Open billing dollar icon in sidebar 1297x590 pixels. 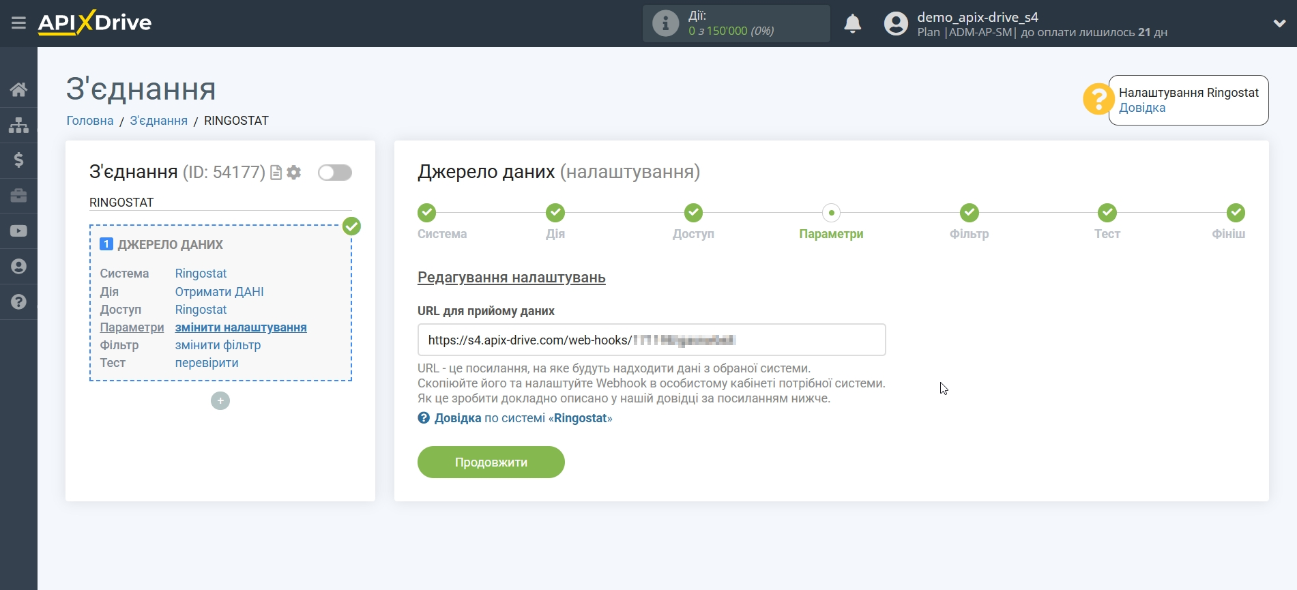(18, 160)
